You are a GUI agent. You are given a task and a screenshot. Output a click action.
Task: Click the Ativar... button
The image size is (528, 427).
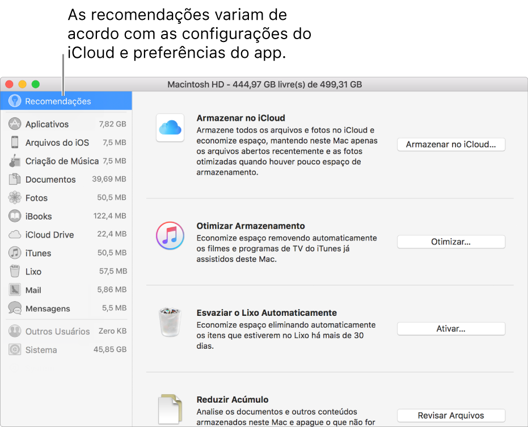click(451, 329)
